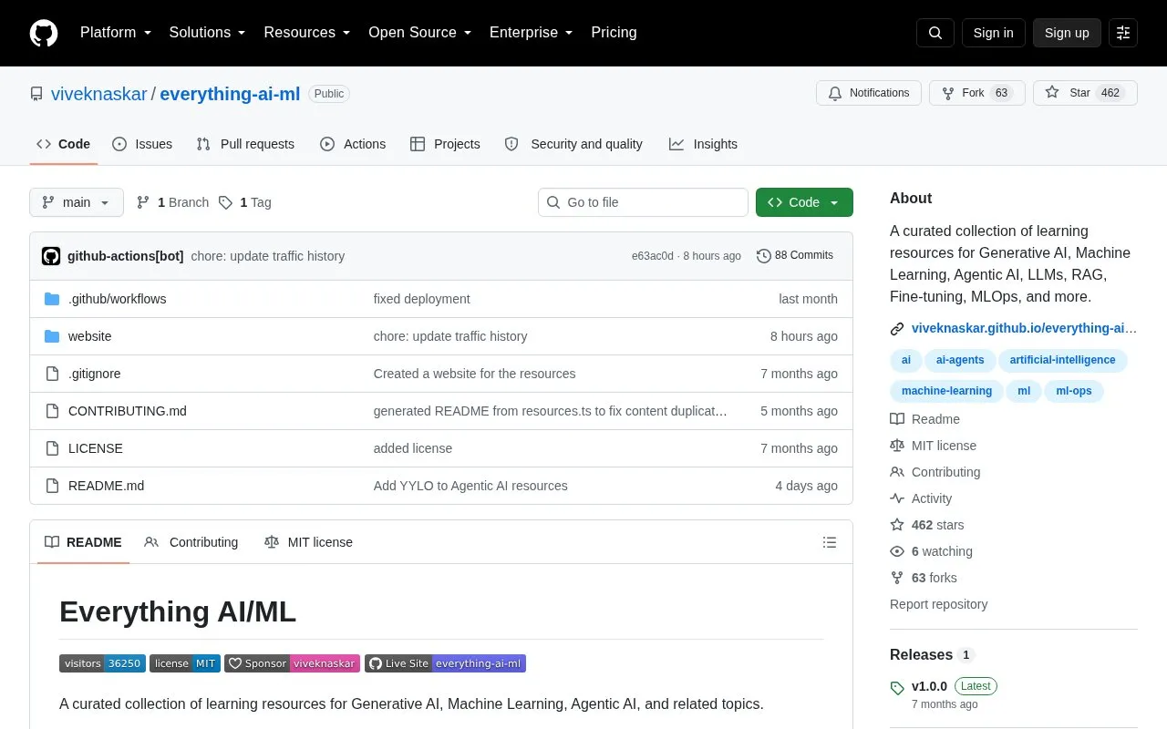The width and height of the screenshot is (1167, 729).
Task: Click the website folder icon
Action: (x=52, y=336)
